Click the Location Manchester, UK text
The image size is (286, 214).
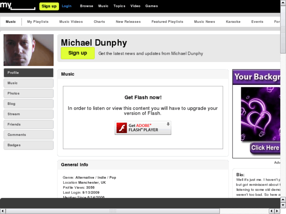(84, 183)
